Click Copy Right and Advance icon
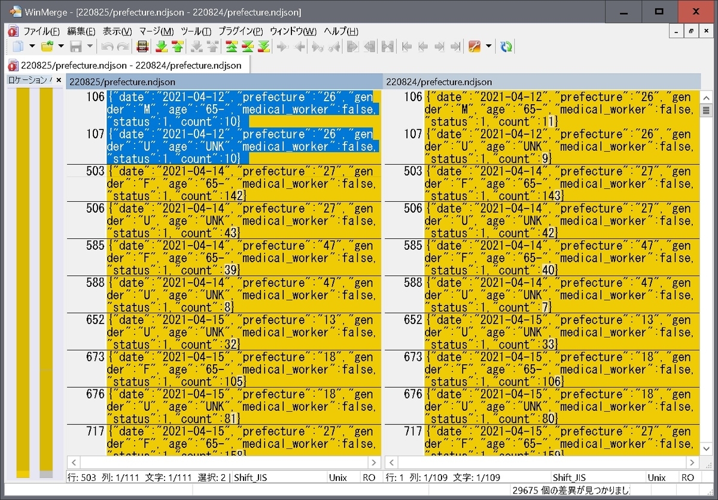The height and width of the screenshot is (500, 718). pyautogui.click(x=318, y=46)
